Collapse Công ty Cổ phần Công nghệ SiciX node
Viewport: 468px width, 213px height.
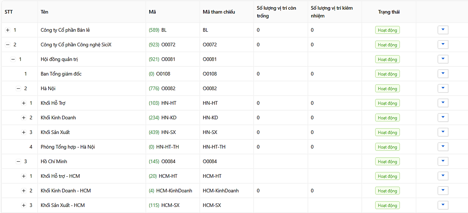click(x=8, y=45)
